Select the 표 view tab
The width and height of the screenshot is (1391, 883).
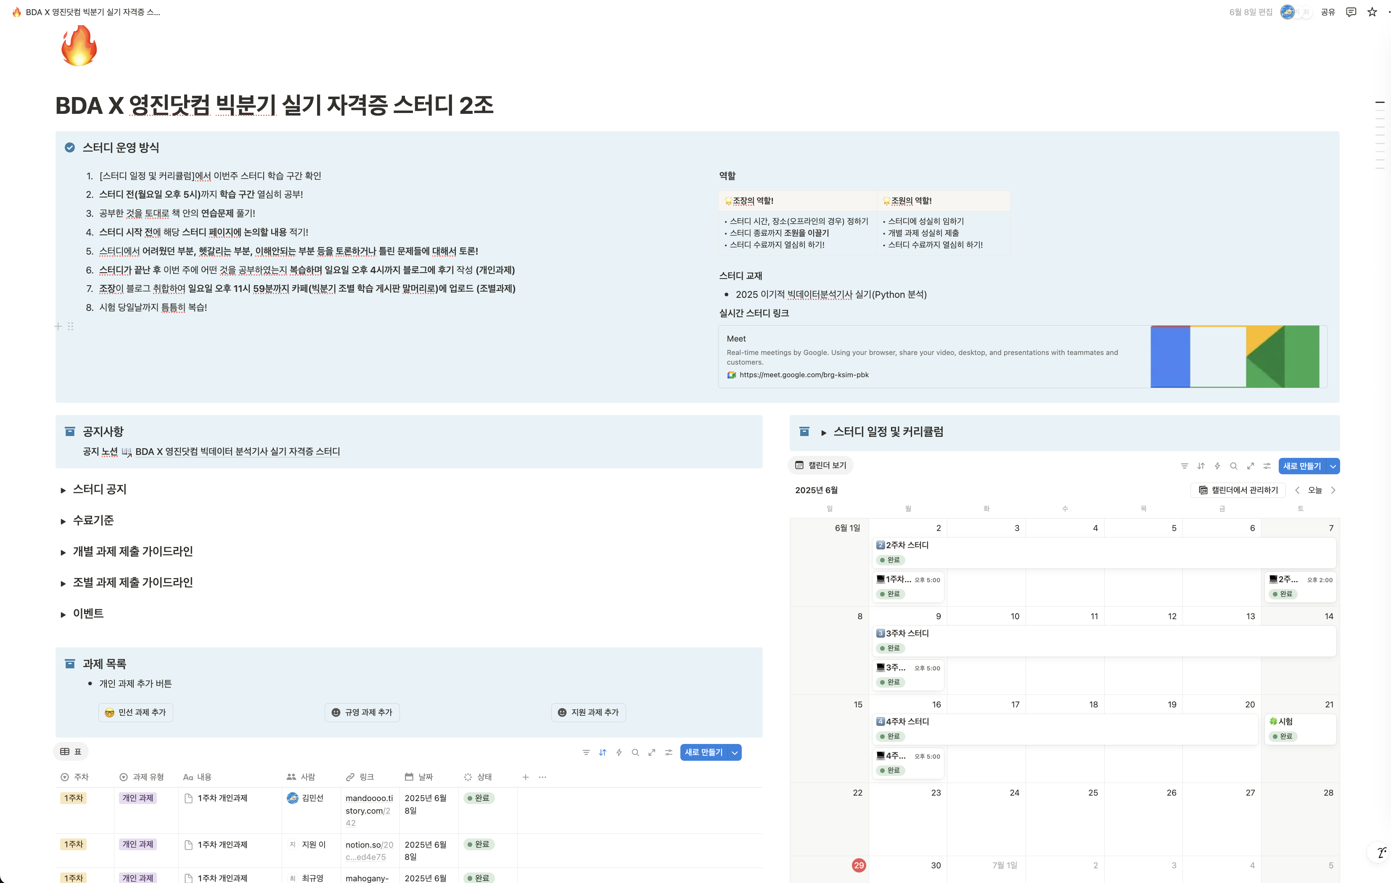coord(71,752)
